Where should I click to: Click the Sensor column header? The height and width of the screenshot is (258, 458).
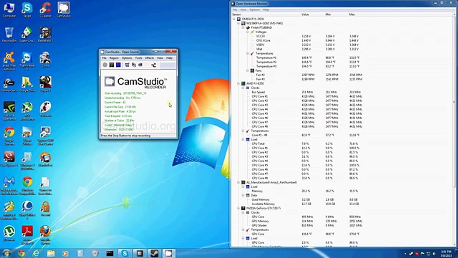[x=266, y=14]
